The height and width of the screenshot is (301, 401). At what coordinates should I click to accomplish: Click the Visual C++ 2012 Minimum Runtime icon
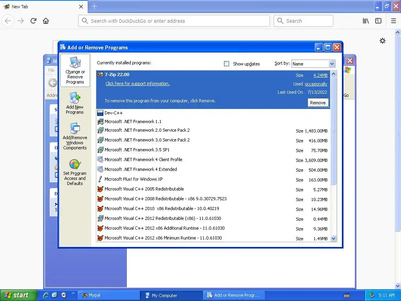100,238
